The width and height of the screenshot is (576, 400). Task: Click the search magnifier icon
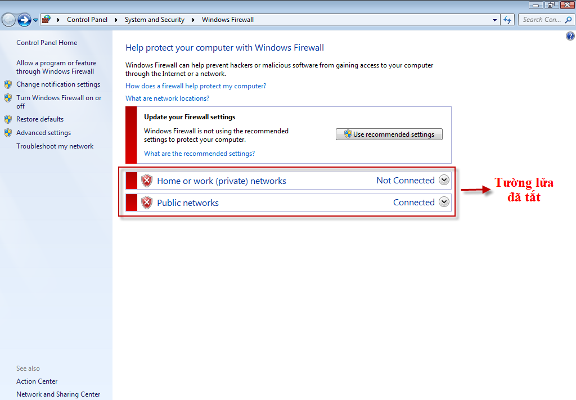coord(568,20)
